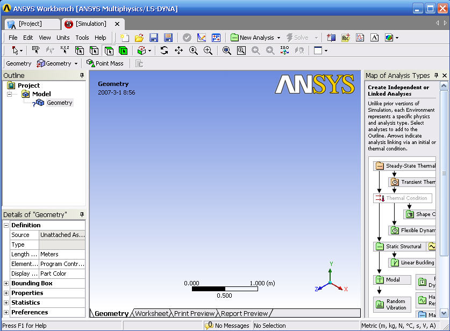Pin the Outline panel
This screenshot has width=450, height=331.
[x=82, y=75]
